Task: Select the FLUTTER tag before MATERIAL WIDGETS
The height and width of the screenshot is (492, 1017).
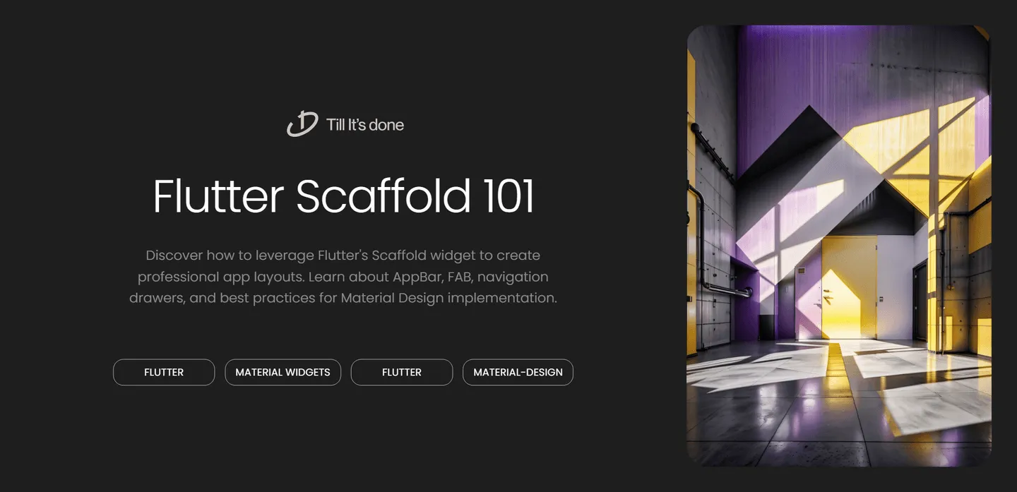Action: [x=164, y=372]
